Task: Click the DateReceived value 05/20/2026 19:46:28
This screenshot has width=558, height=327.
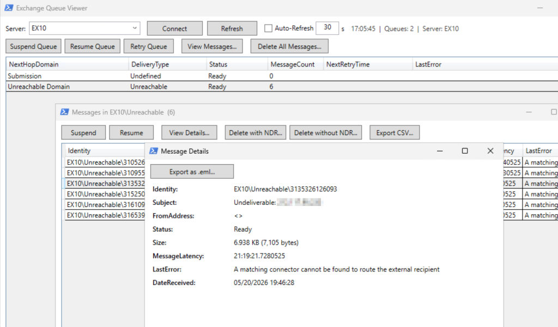Action: 264,282
